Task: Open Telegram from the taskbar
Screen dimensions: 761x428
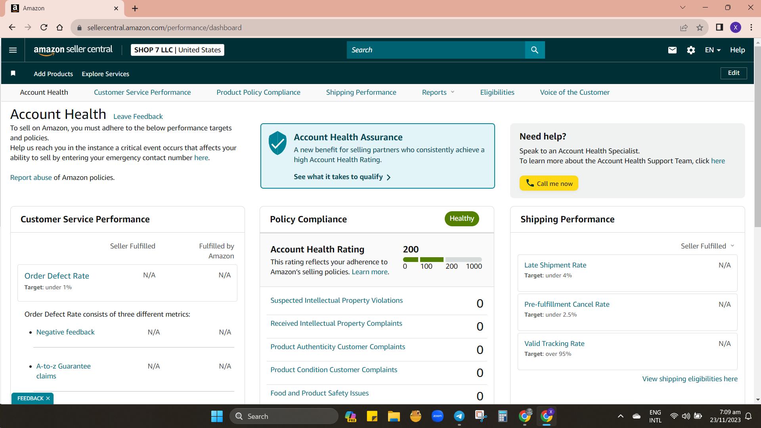Action: (x=459, y=416)
